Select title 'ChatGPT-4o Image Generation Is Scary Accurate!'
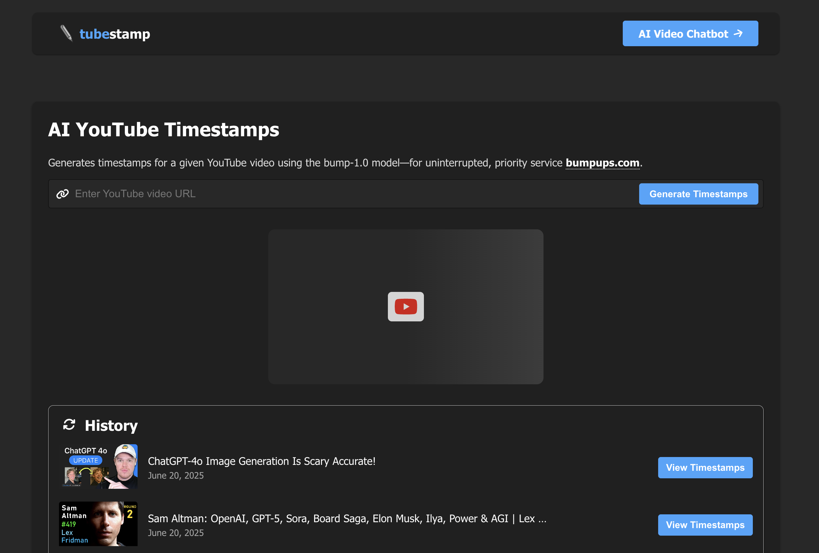 261,461
